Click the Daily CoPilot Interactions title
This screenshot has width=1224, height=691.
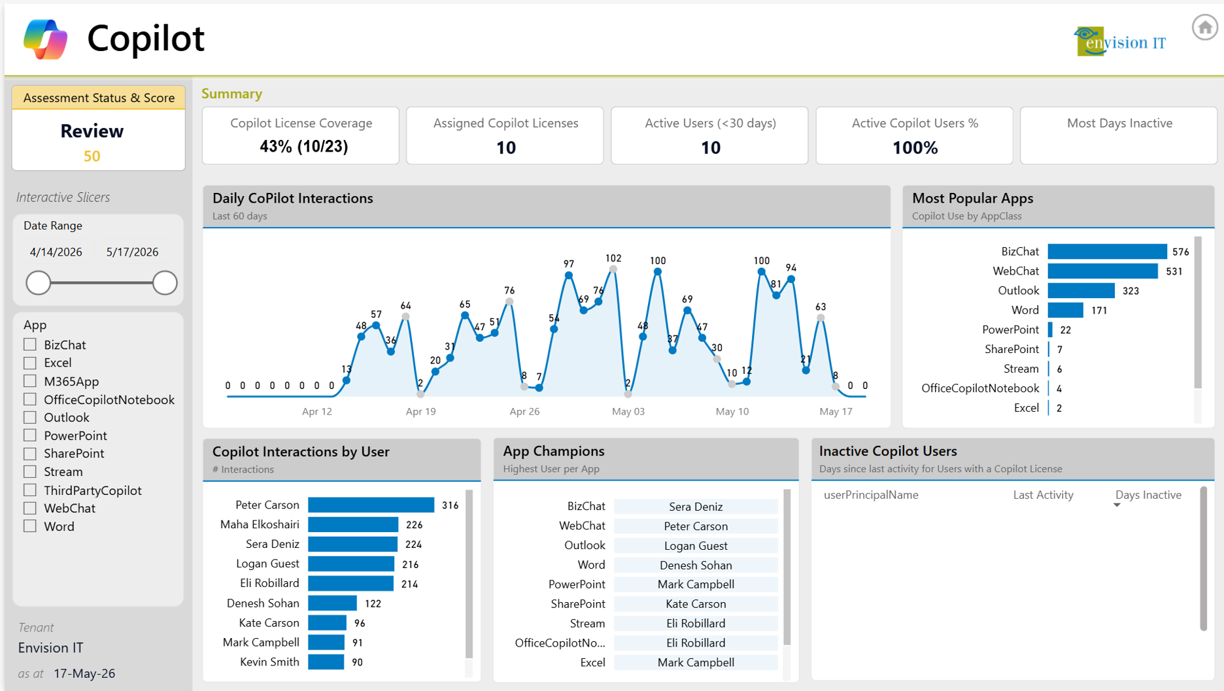(293, 199)
